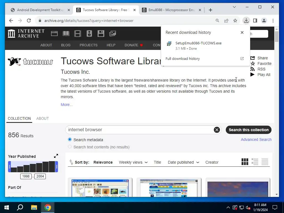Click the 2004 end year field
Screen dimensions: 284x213
tap(40, 176)
